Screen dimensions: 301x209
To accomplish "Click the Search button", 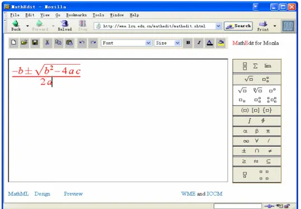I will click(238, 26).
